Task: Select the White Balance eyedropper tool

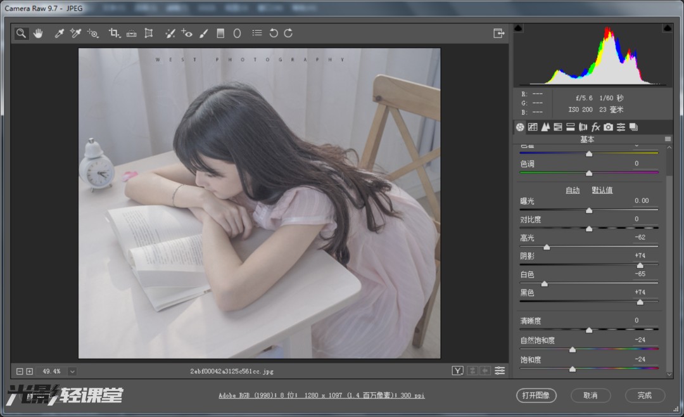Action: (x=60, y=34)
